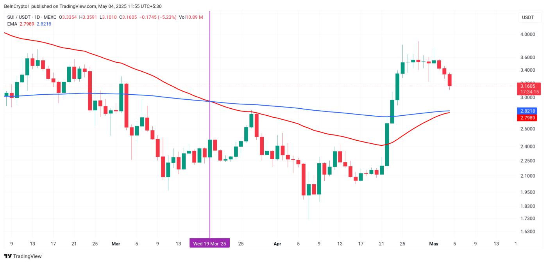Select the latest red candle on chart

coord(450,80)
